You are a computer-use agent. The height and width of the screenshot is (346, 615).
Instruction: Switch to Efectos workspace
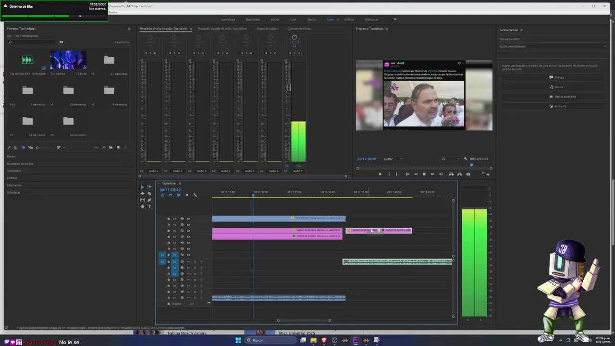pos(311,19)
